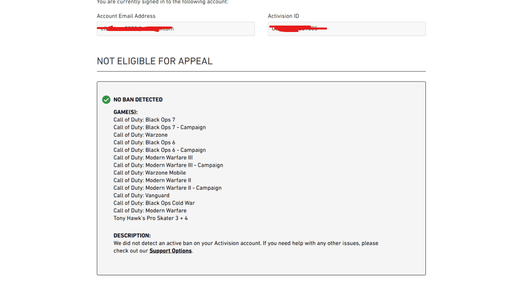This screenshot has height=295, width=505.
Task: Select Modern Warfare III - Campaign item
Action: 168,165
